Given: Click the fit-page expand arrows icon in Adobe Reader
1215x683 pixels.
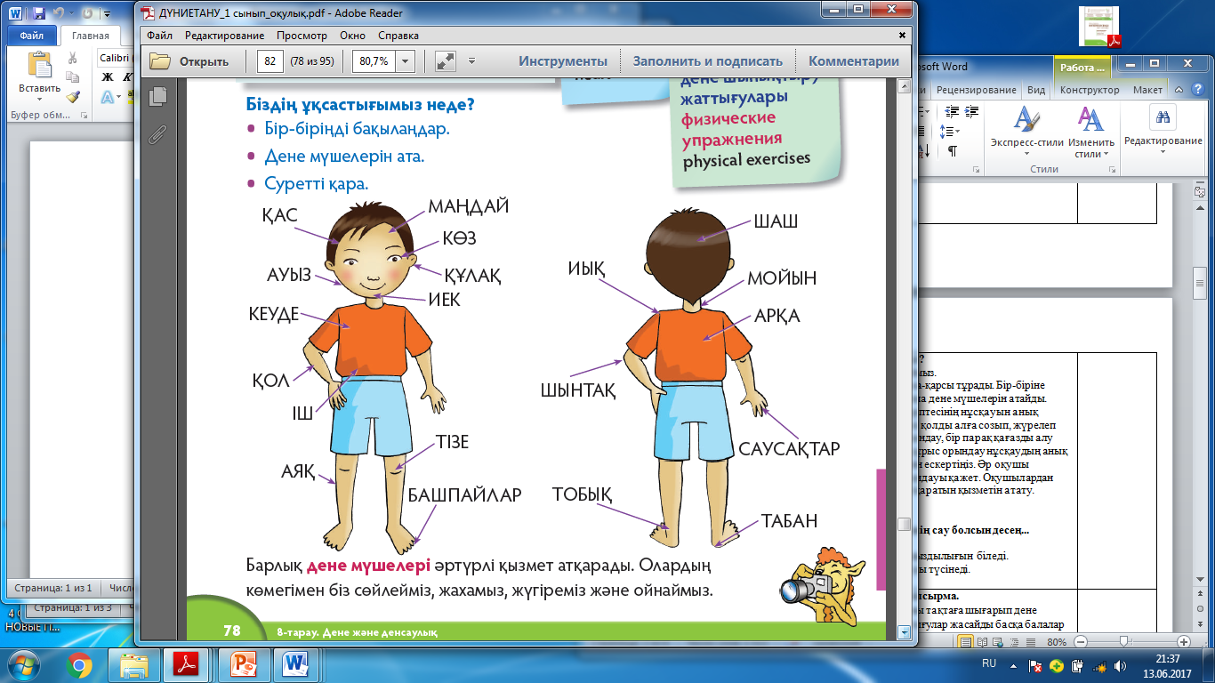Looking at the screenshot, I should click(x=446, y=61).
